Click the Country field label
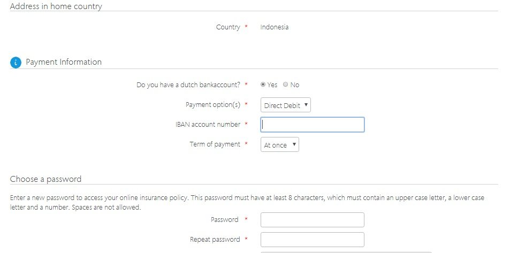The width and height of the screenshot is (510, 253). pyautogui.click(x=228, y=27)
